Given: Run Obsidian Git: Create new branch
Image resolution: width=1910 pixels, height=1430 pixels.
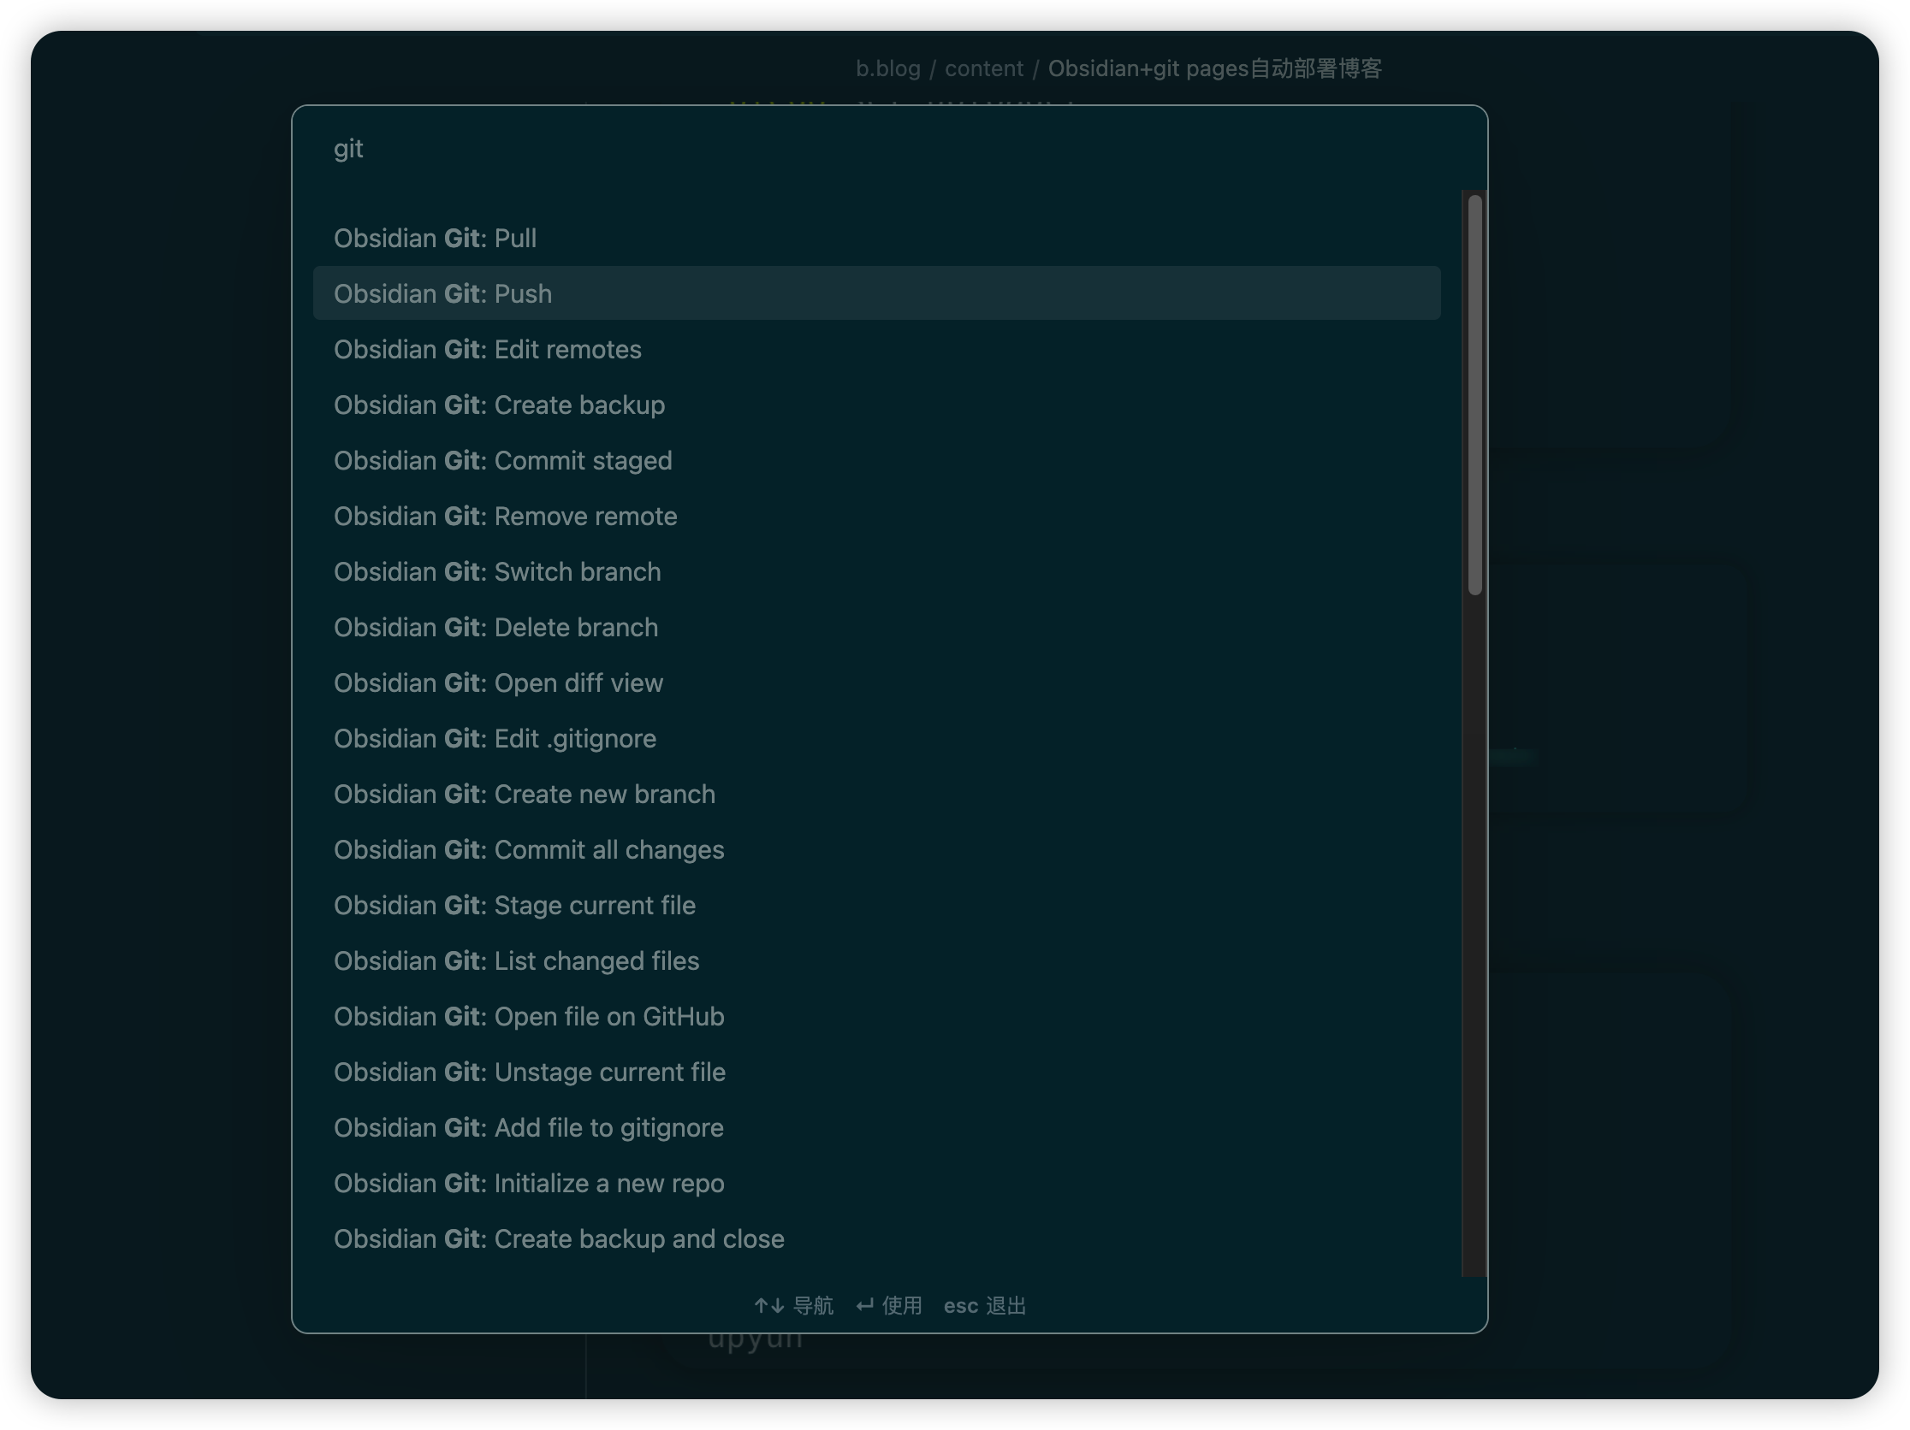Looking at the screenshot, I should (x=524, y=794).
